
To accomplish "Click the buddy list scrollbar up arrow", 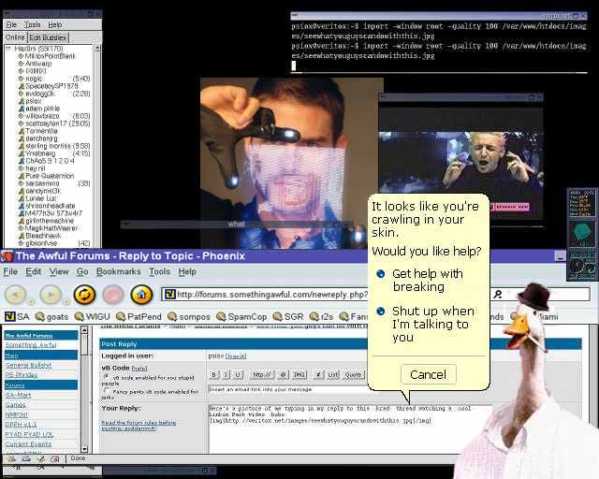I will 97,48.
